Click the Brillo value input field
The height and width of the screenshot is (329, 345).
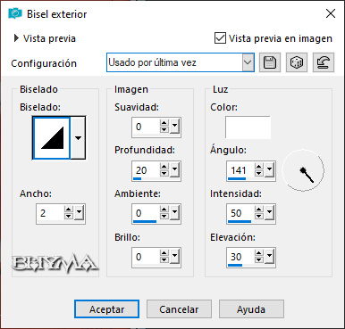coord(146,257)
